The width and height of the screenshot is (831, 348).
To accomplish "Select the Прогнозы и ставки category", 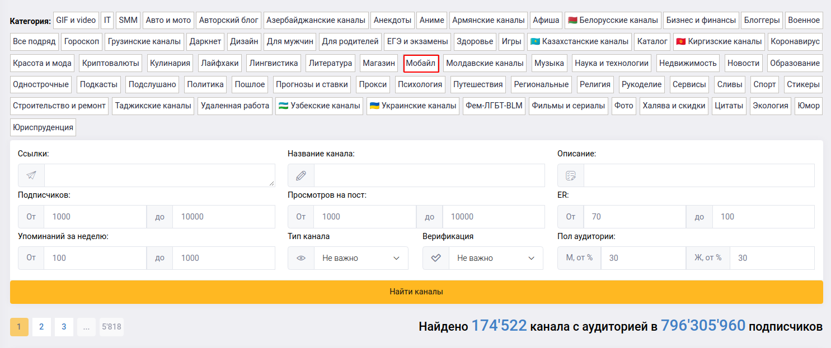I will [x=312, y=84].
